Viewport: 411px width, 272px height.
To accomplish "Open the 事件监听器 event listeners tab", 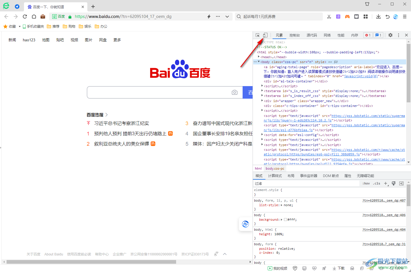I will 309,176.
